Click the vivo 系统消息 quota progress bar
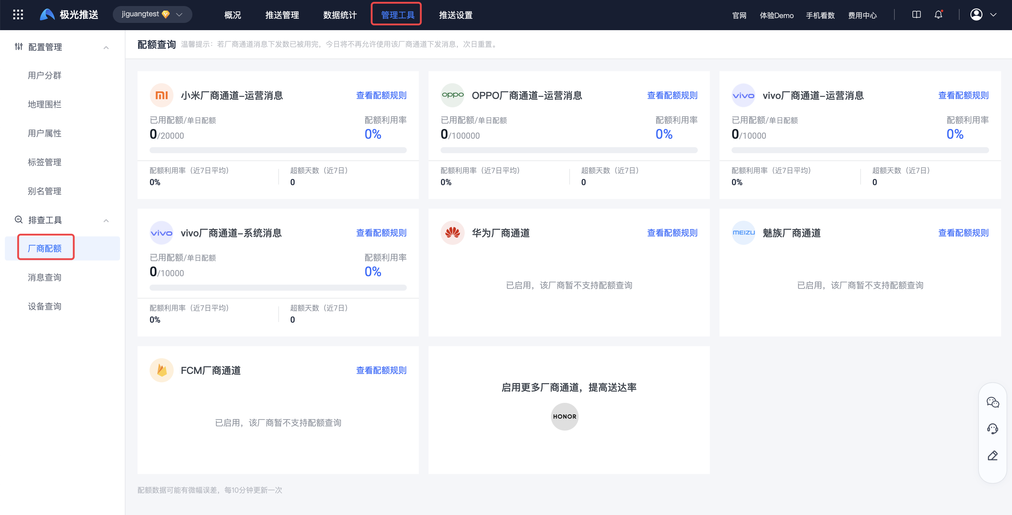 coord(278,288)
